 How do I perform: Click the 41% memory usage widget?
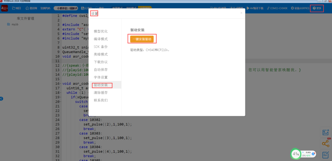(296, 154)
